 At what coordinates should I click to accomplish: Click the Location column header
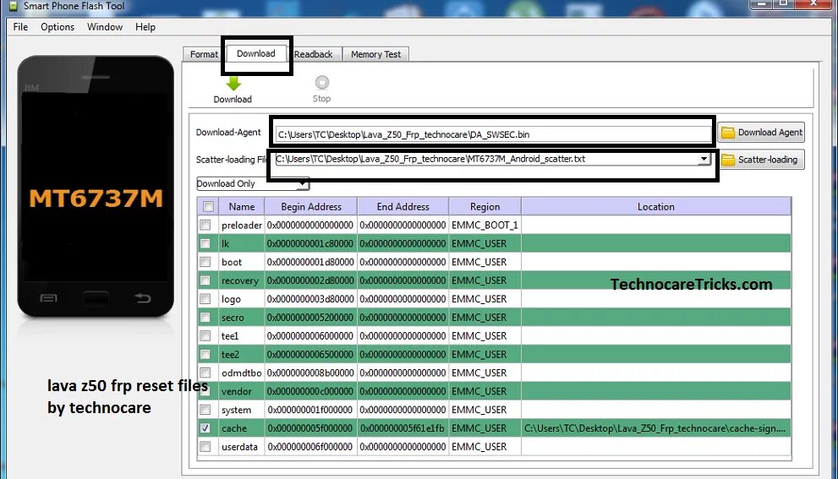coord(656,207)
